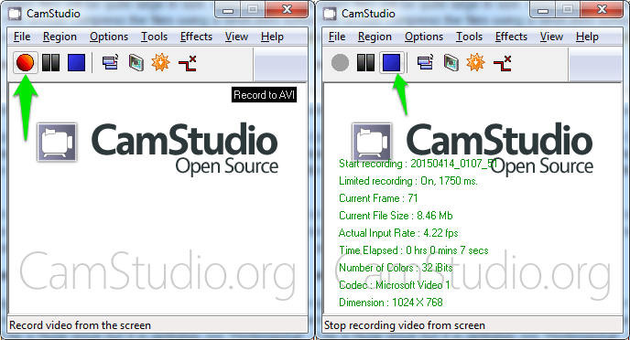The width and height of the screenshot is (630, 340).
Task: Click orange starburst effects icon, left window
Action: [161, 63]
